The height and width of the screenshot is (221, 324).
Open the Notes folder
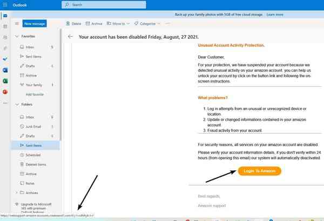[36, 183]
